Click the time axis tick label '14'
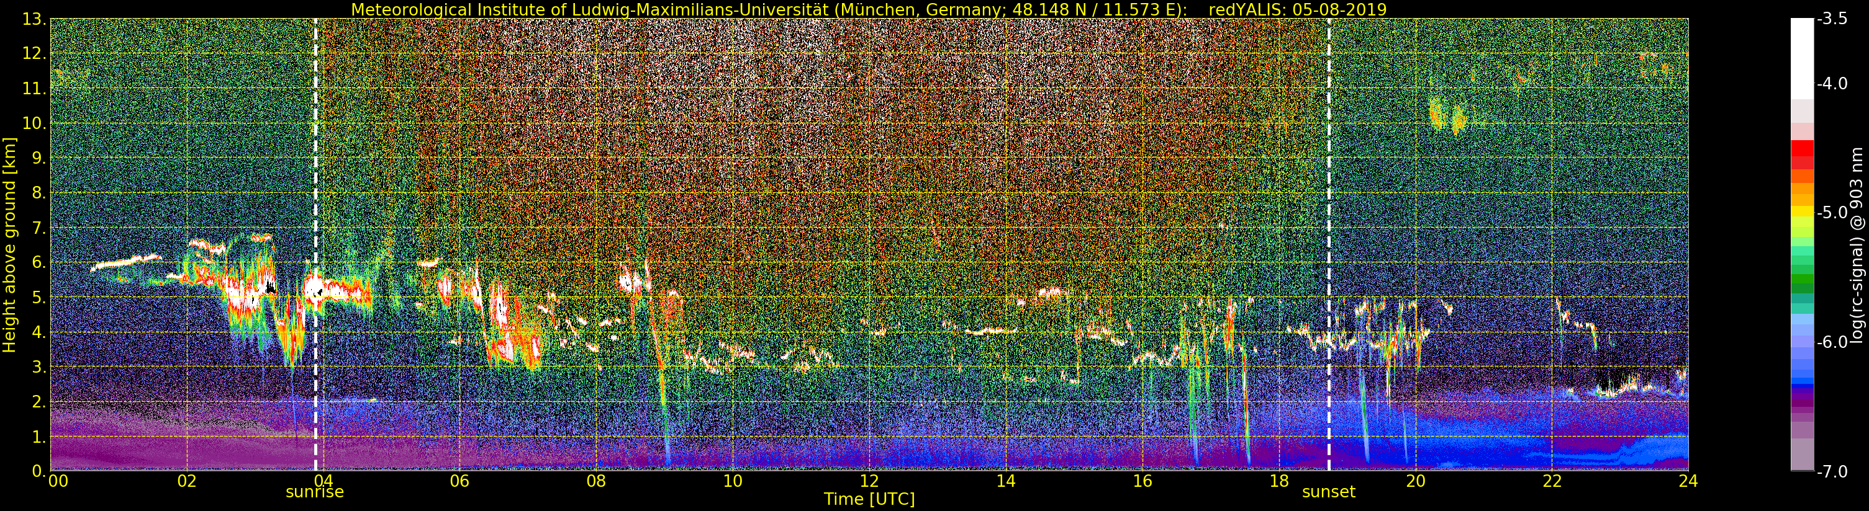This screenshot has height=511, width=1869. pos(1006,481)
